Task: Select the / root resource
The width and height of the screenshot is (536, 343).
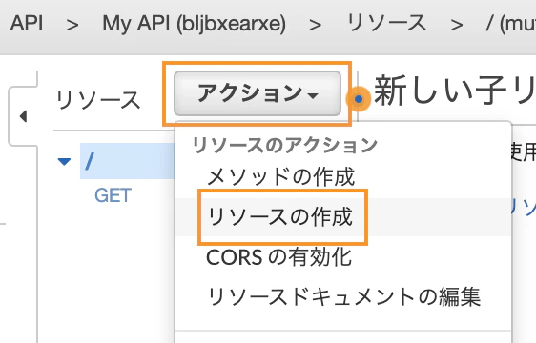Action: coord(128,161)
